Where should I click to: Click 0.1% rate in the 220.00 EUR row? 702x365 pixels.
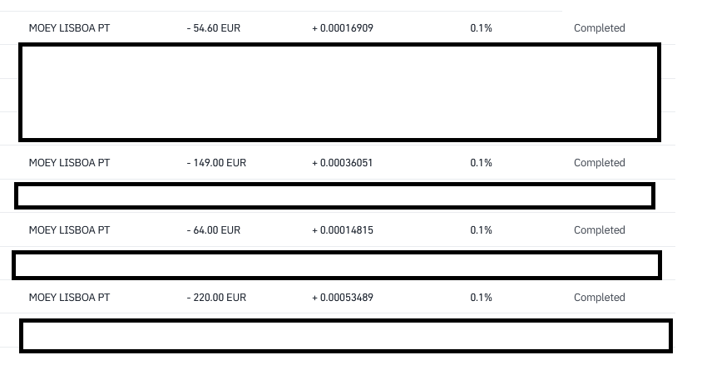click(x=481, y=298)
